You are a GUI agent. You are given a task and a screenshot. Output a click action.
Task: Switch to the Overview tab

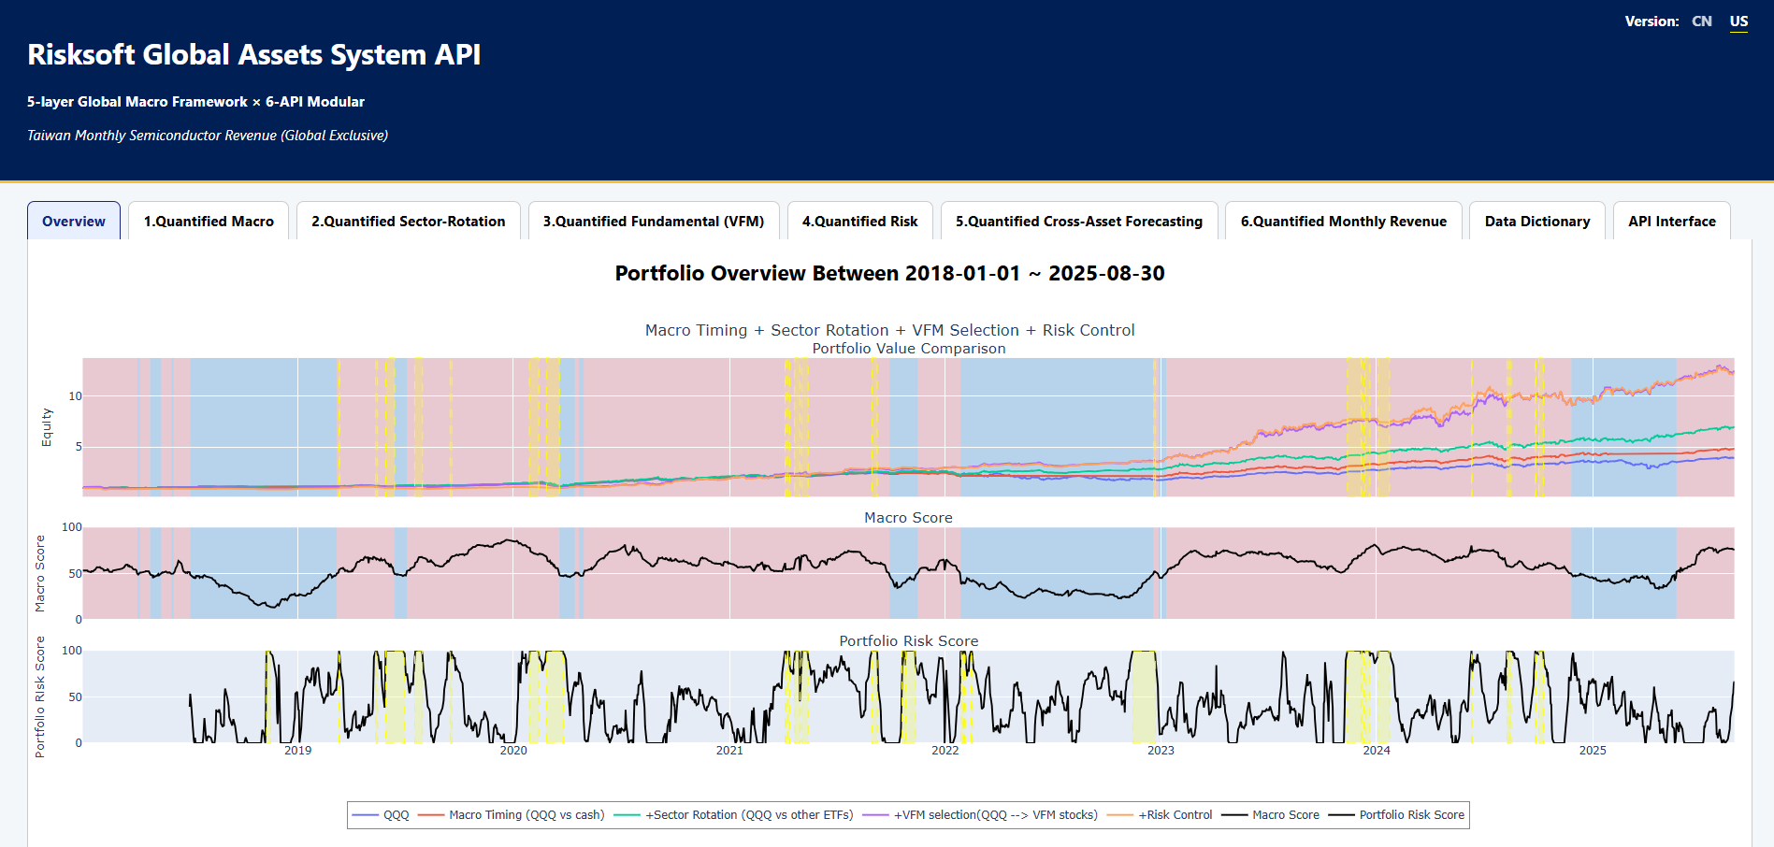[x=74, y=222]
